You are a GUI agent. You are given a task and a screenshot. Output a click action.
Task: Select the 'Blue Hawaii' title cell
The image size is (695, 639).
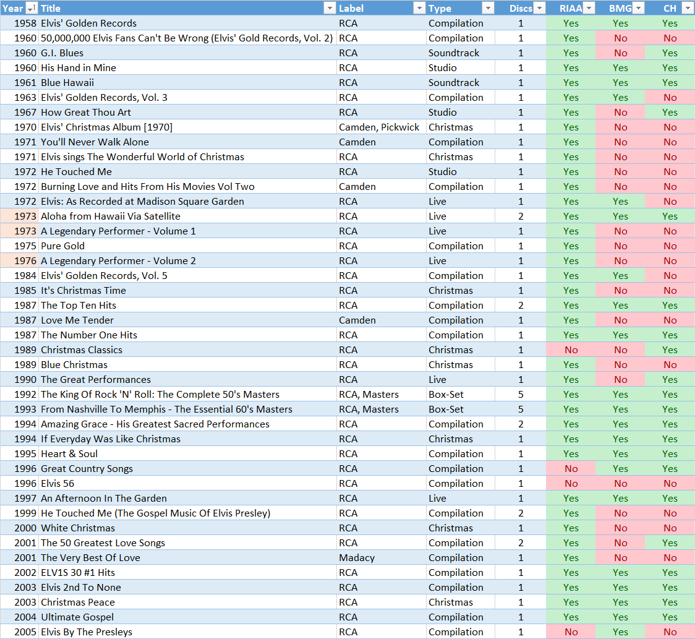pyautogui.click(x=187, y=82)
